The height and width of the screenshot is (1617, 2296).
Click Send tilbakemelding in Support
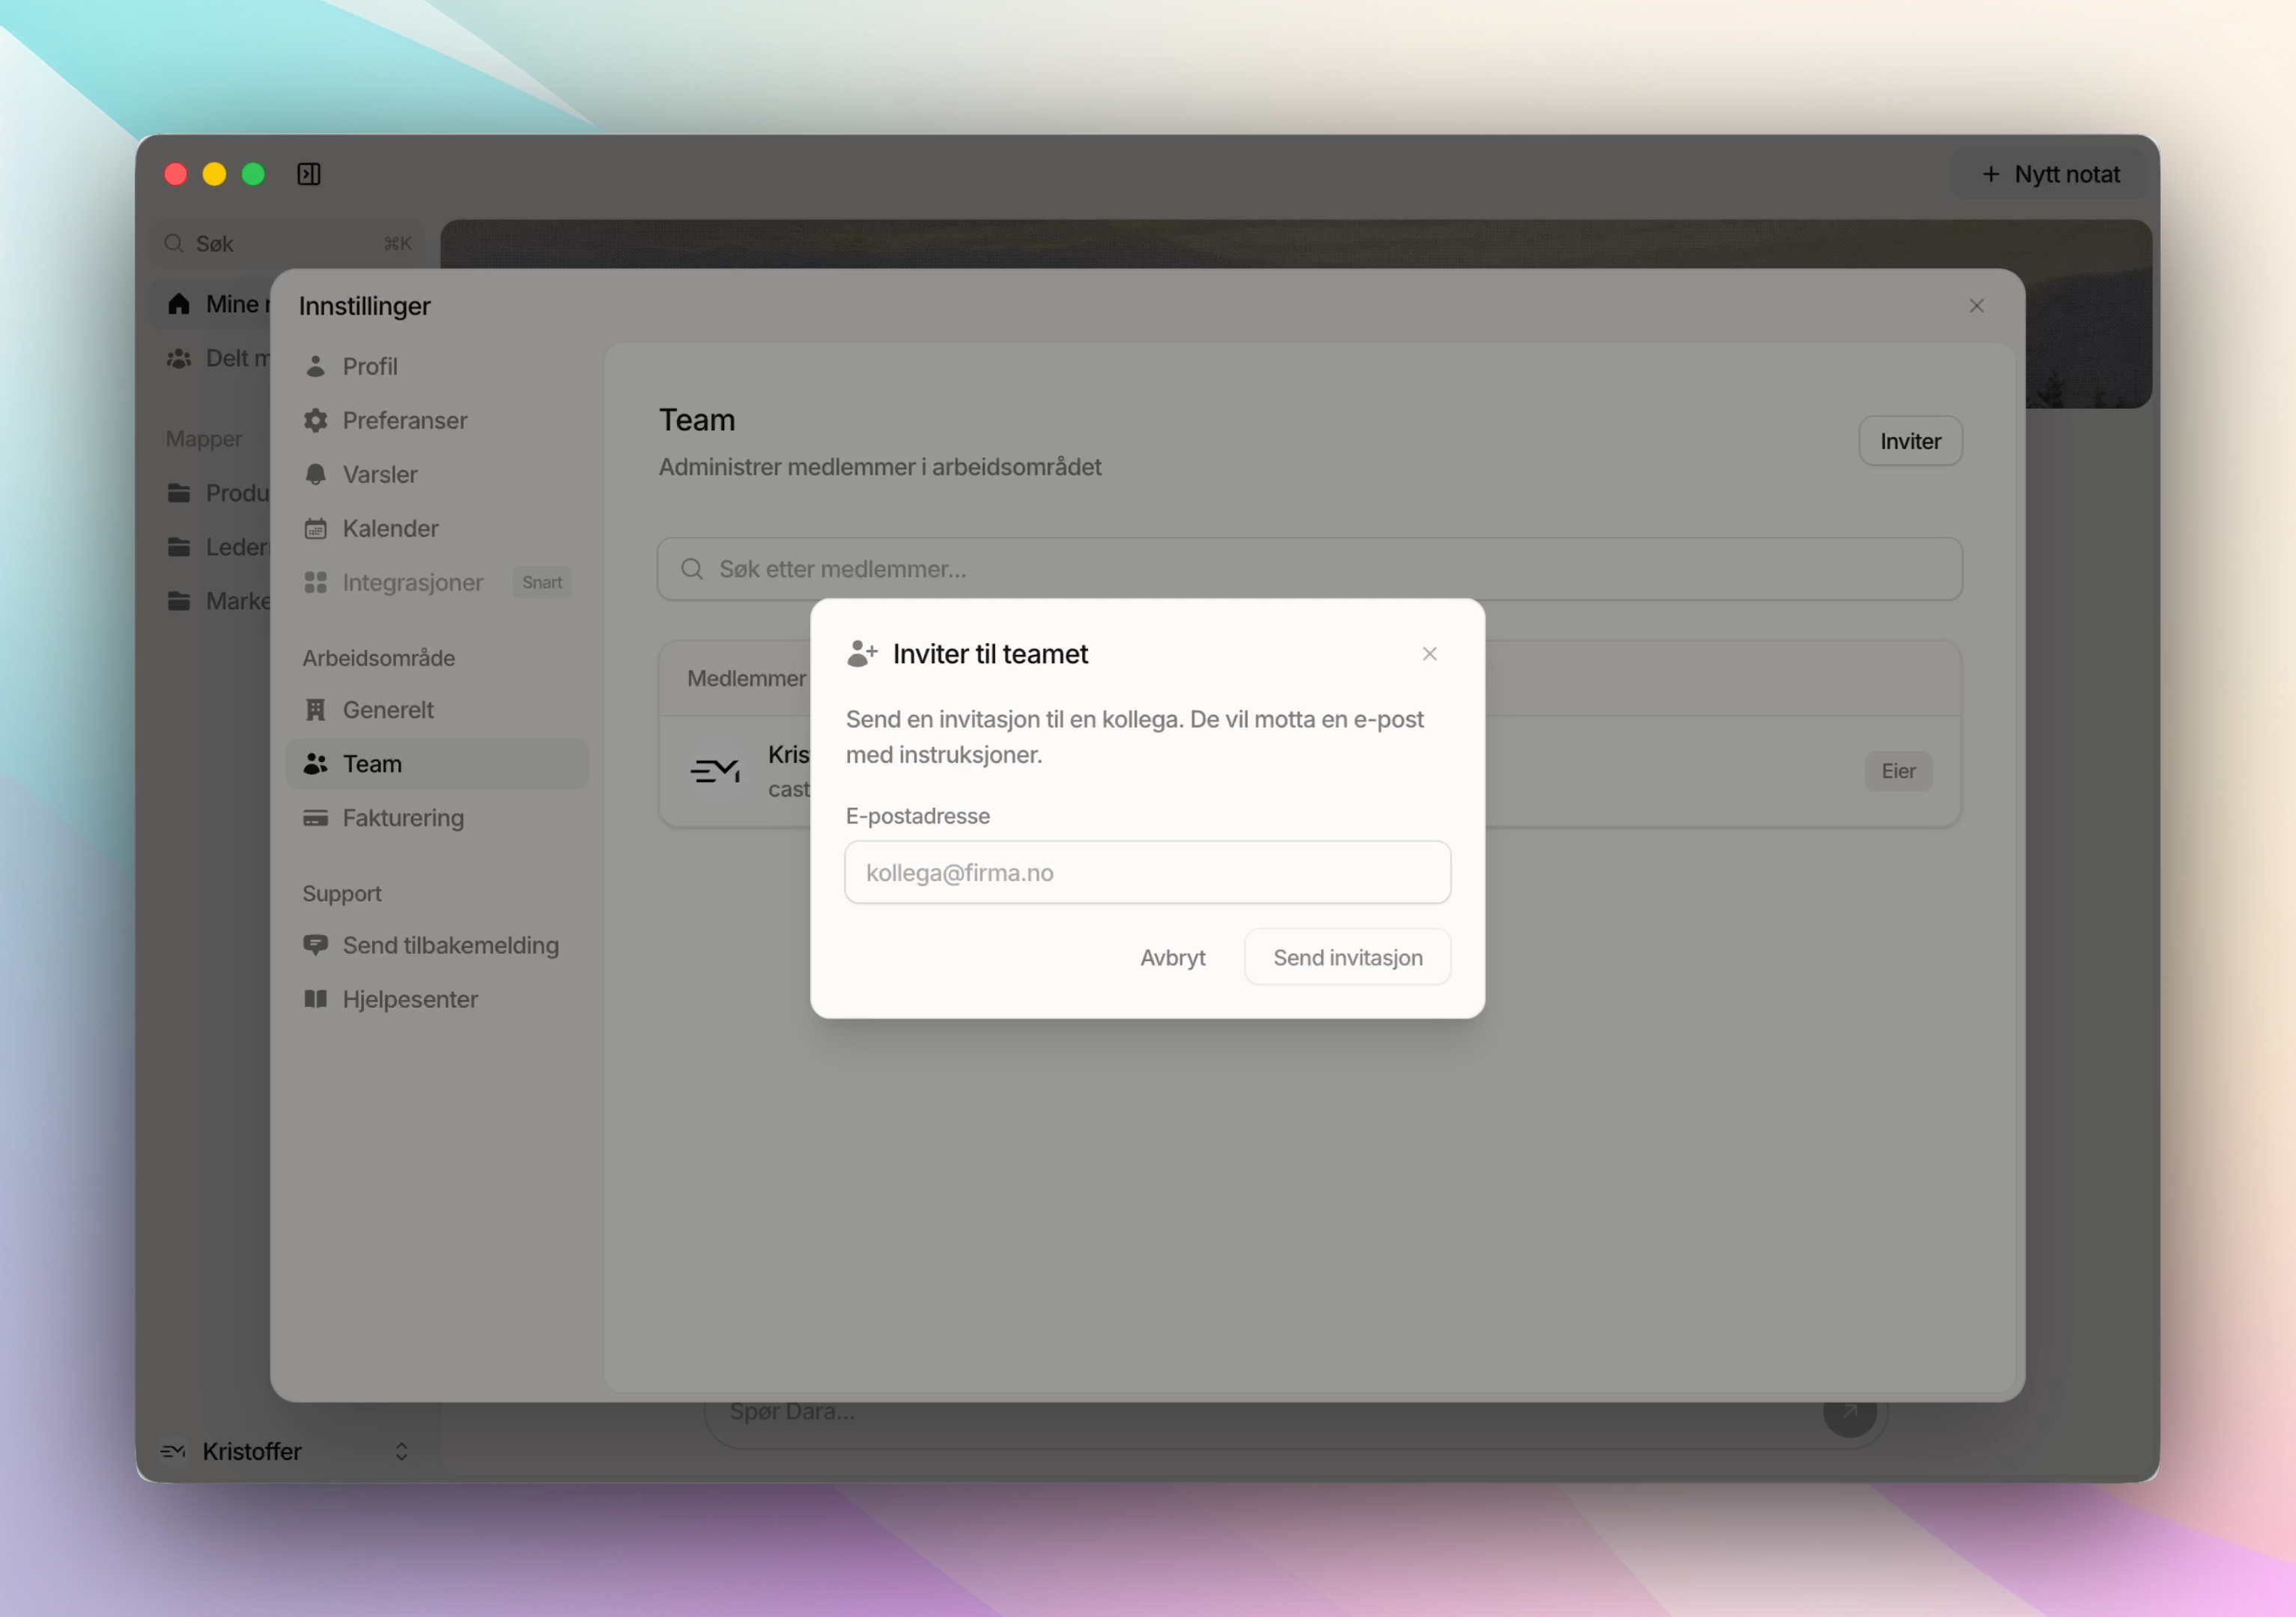coord(450,945)
